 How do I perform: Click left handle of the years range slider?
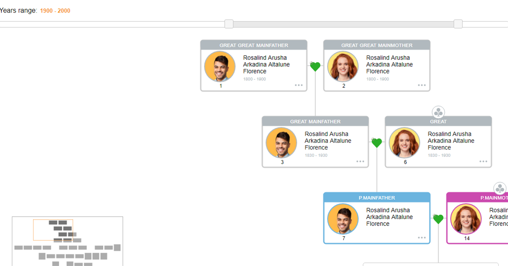point(229,24)
